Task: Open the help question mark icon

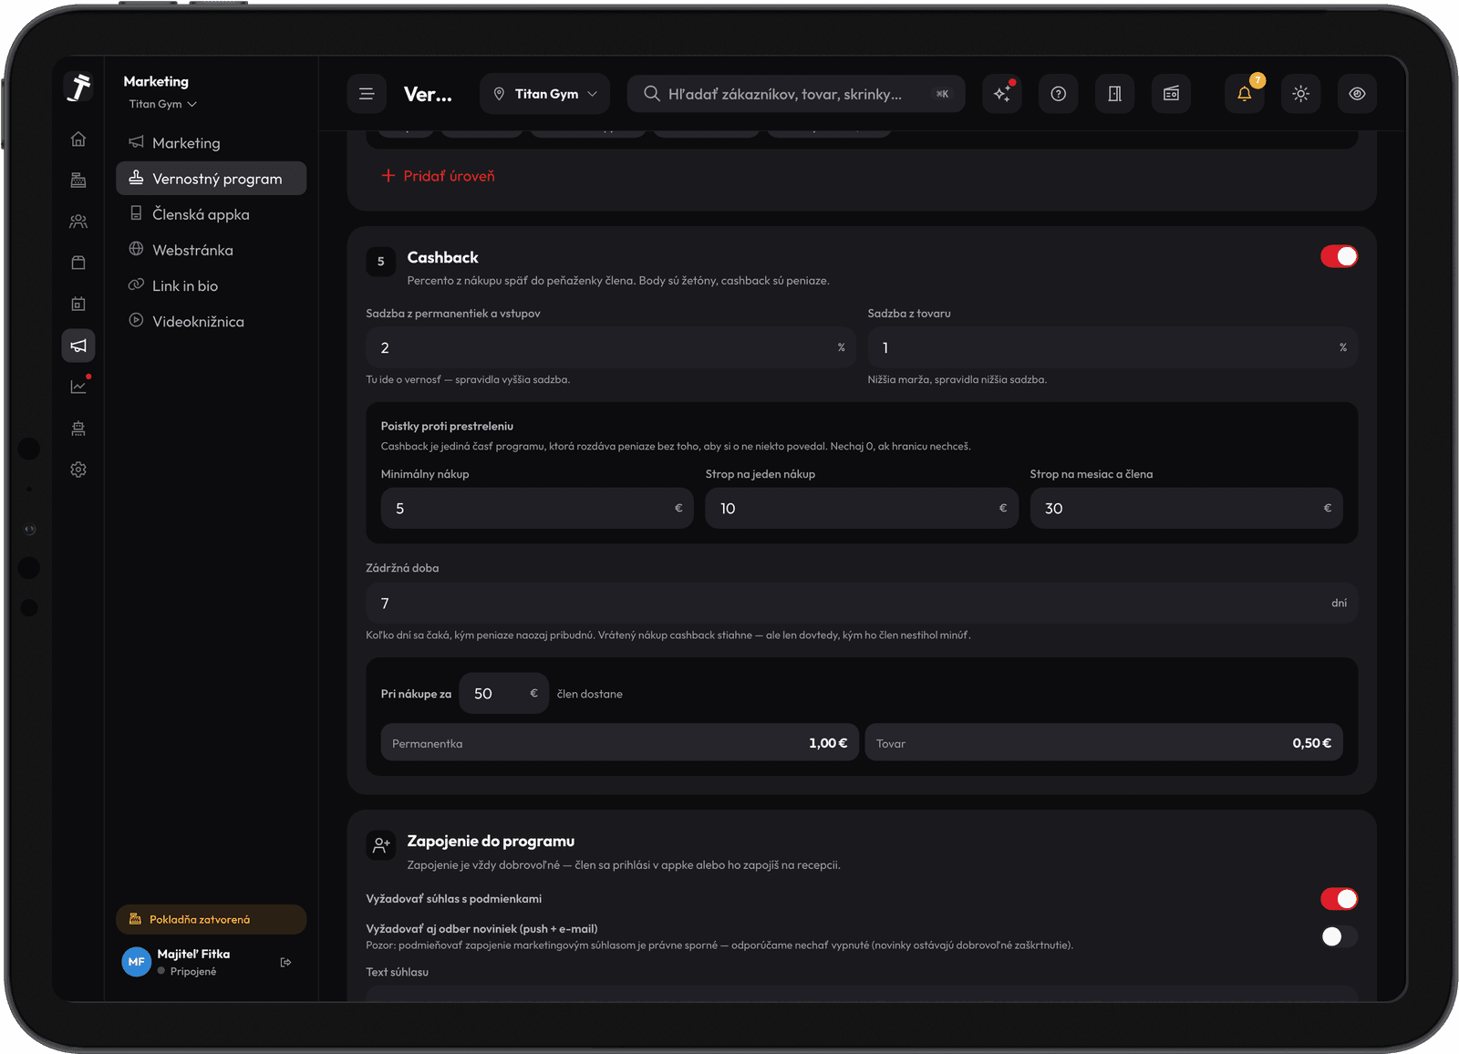Action: click(x=1059, y=94)
